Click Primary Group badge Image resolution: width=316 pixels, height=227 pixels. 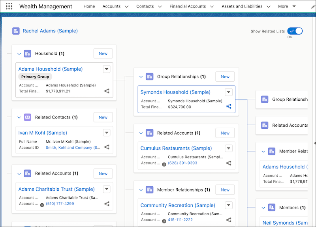click(x=35, y=77)
